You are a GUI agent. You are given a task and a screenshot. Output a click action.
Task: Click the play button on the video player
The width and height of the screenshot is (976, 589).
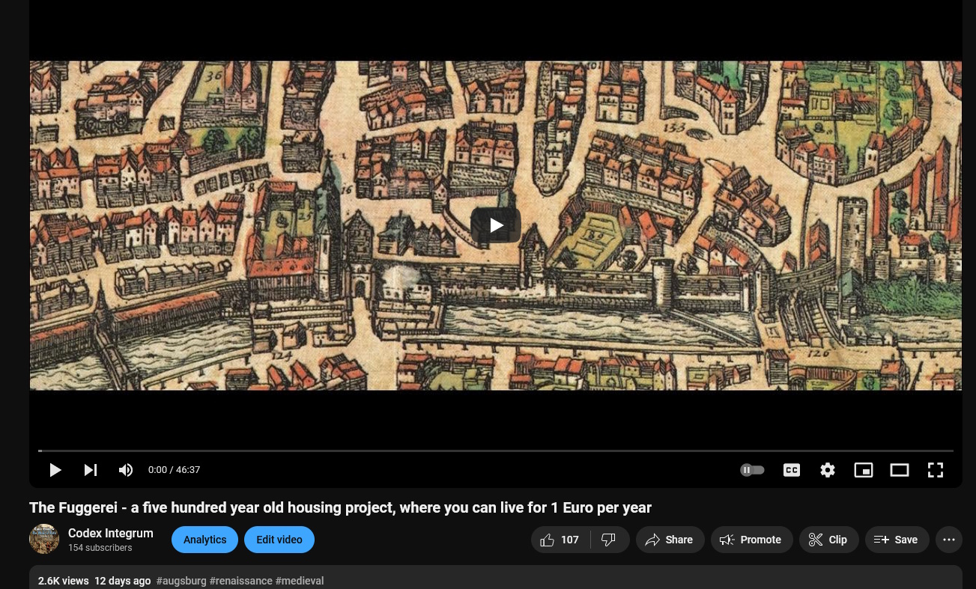pyautogui.click(x=55, y=470)
